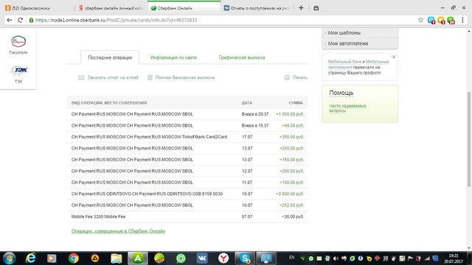This screenshot has width=472, height=265.
Task: Open the ТЭК service icon
Action: [18, 70]
